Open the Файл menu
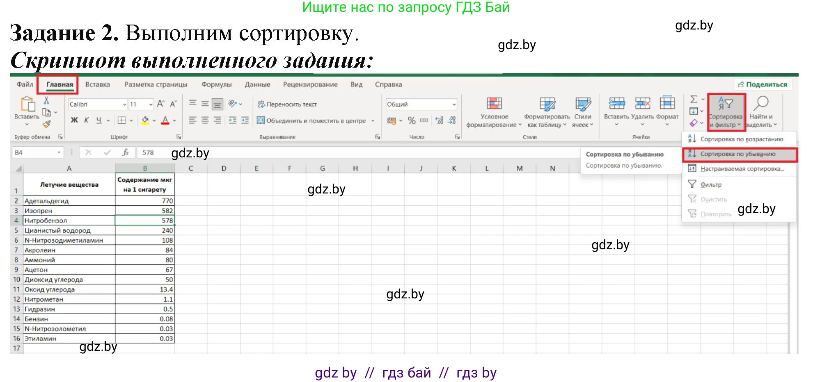 tap(24, 84)
